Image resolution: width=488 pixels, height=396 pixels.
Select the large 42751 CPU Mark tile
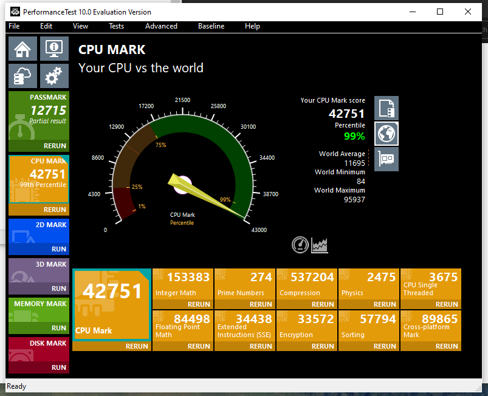coord(112,305)
